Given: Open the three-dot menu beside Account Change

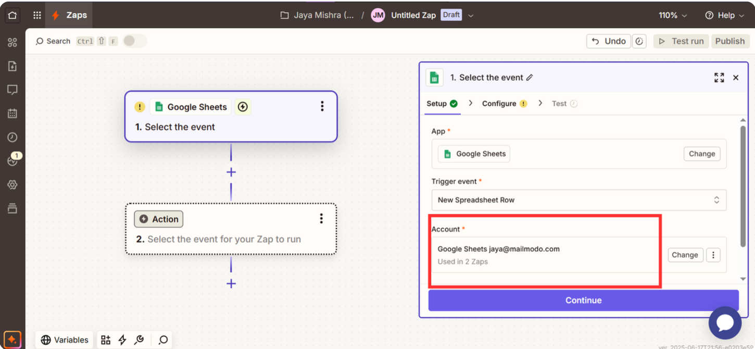Looking at the screenshot, I should (713, 255).
